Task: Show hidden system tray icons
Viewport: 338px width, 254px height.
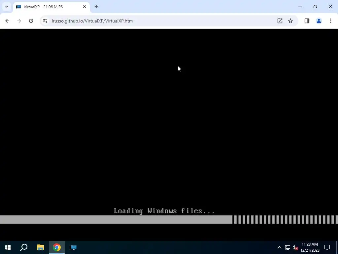Action: [x=279, y=247]
